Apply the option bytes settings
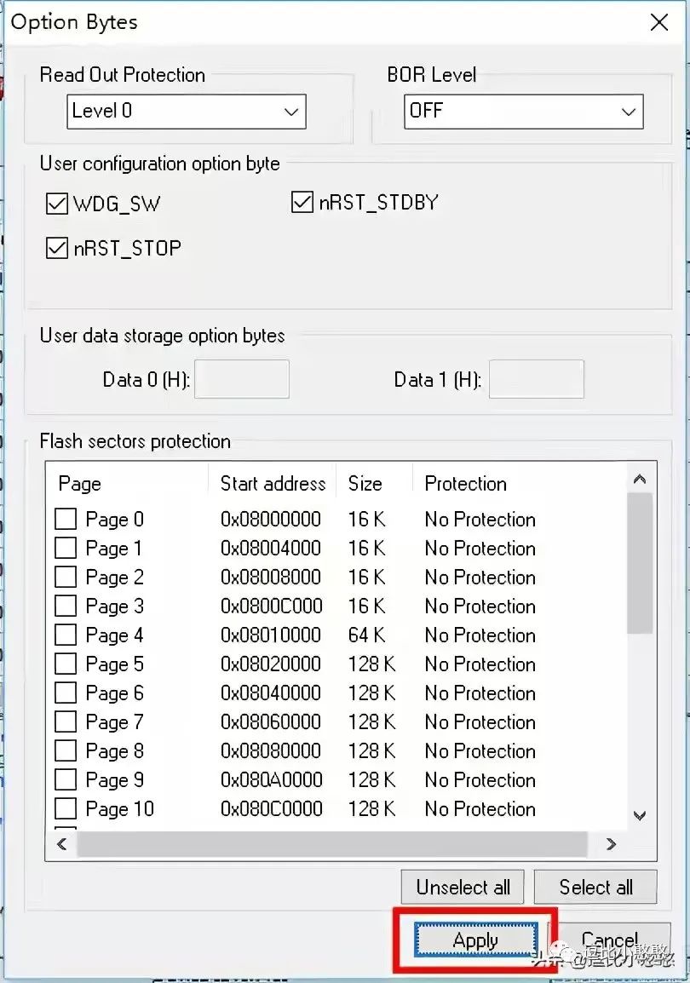690x983 pixels. point(475,940)
